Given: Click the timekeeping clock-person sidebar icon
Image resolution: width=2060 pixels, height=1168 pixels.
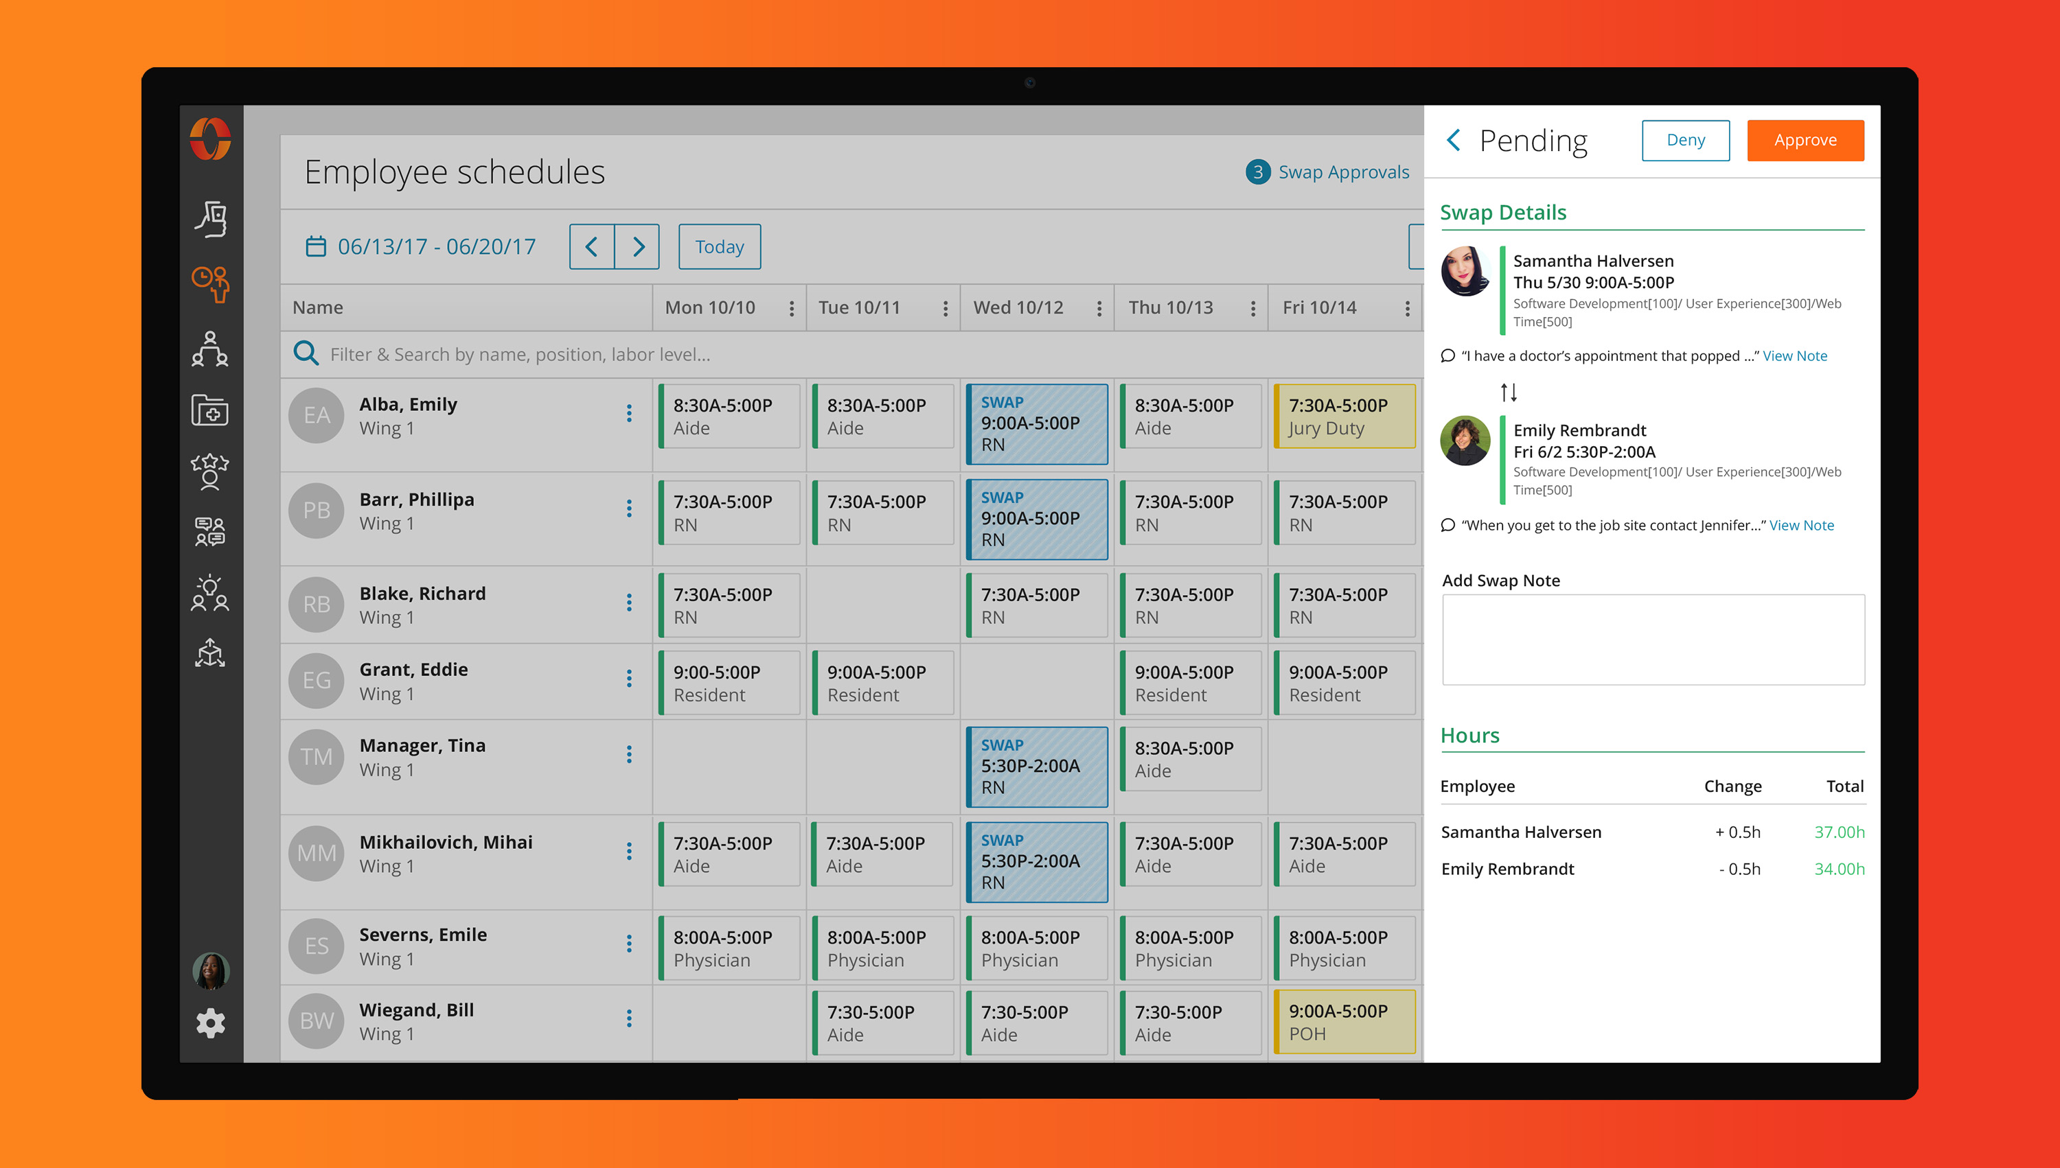Looking at the screenshot, I should click(210, 283).
